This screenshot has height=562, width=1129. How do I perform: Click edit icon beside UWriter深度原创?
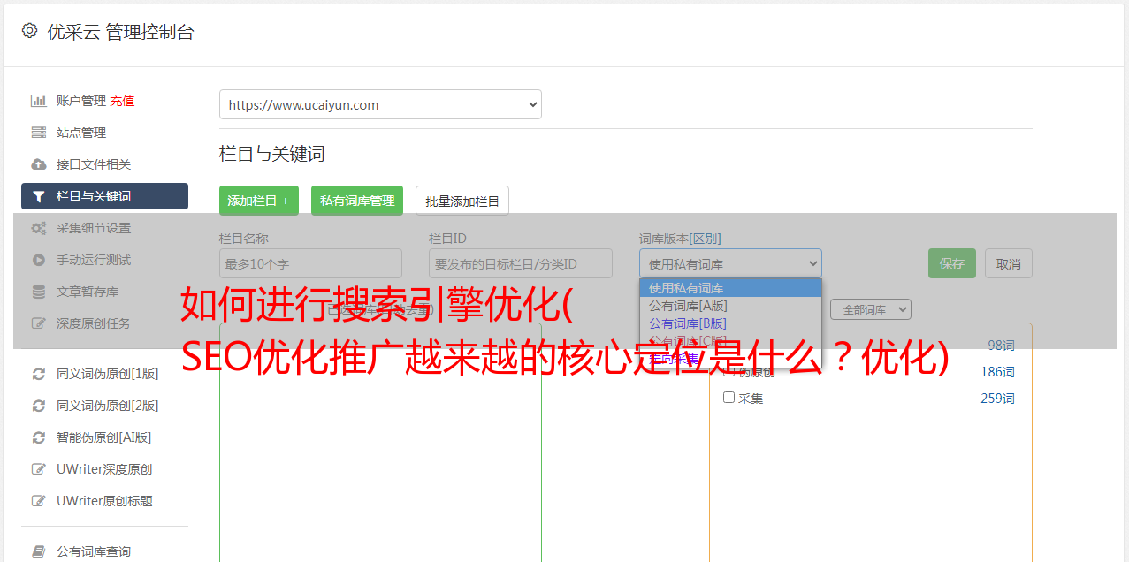click(x=39, y=469)
